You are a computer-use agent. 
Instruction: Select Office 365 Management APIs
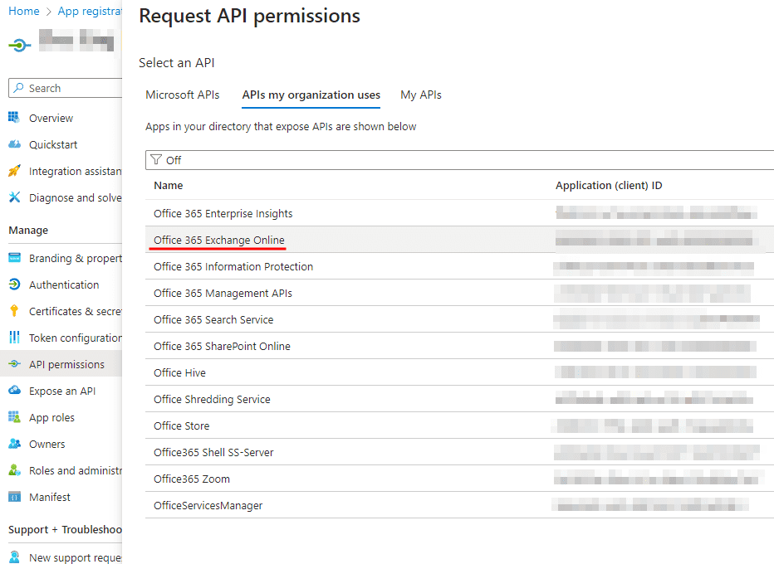point(459,294)
